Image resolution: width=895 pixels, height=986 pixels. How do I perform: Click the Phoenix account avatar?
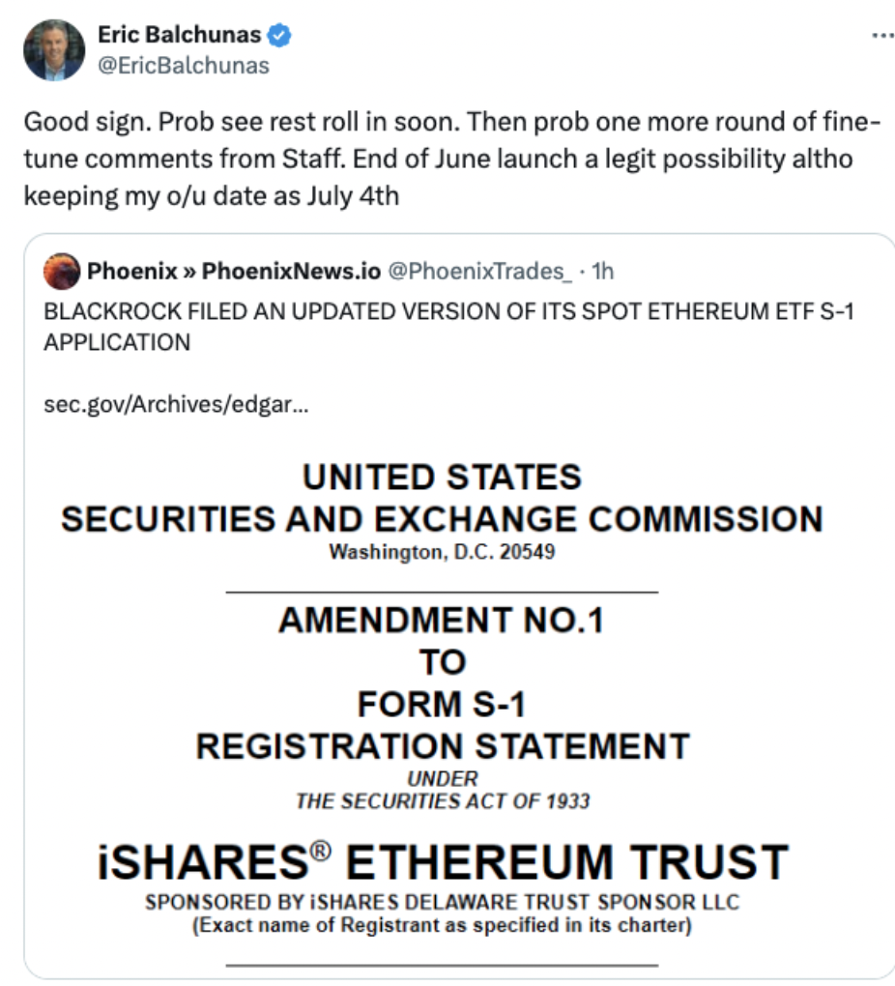62,271
